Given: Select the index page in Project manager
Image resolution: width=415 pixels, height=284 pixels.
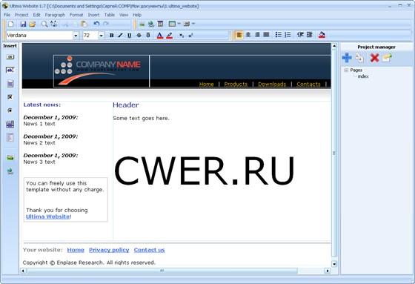Looking at the screenshot, I should pos(363,76).
